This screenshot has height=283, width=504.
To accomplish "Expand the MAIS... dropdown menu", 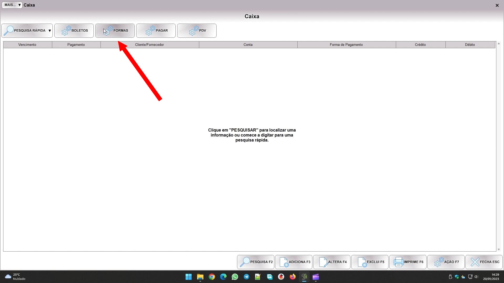I will coord(12,5).
